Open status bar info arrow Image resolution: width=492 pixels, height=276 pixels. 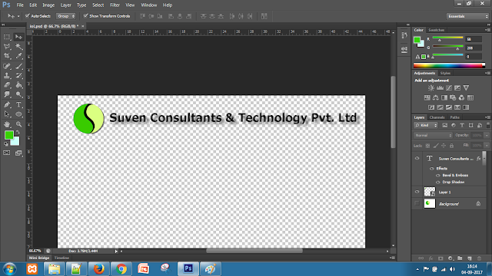pyautogui.click(x=116, y=251)
